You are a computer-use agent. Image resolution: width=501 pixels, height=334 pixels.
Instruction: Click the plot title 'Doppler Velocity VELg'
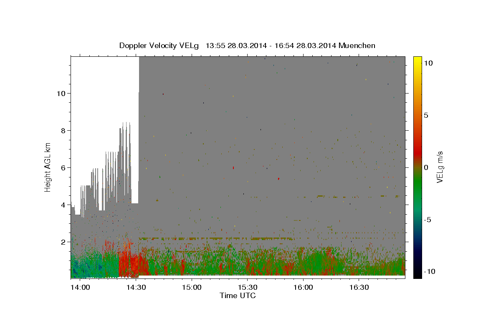(x=159, y=46)
